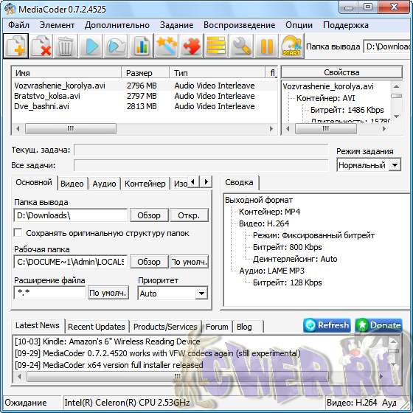Screen dimensions: 413x413
Task: Open the wrench settings icon
Action: (x=241, y=46)
